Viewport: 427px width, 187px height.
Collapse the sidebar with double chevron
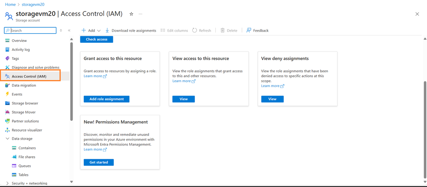(69, 30)
